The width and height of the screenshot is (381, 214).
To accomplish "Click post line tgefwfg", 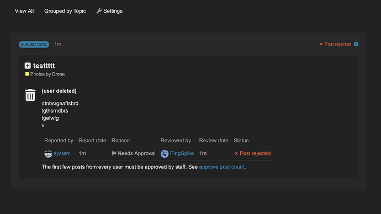I will click(x=50, y=118).
